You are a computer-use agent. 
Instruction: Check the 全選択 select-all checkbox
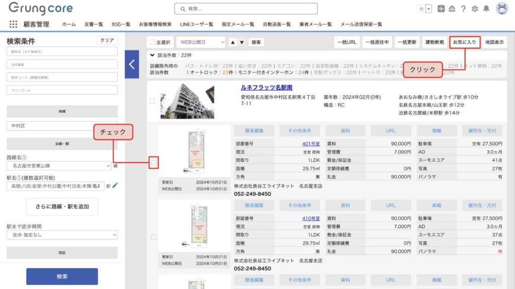pos(152,43)
